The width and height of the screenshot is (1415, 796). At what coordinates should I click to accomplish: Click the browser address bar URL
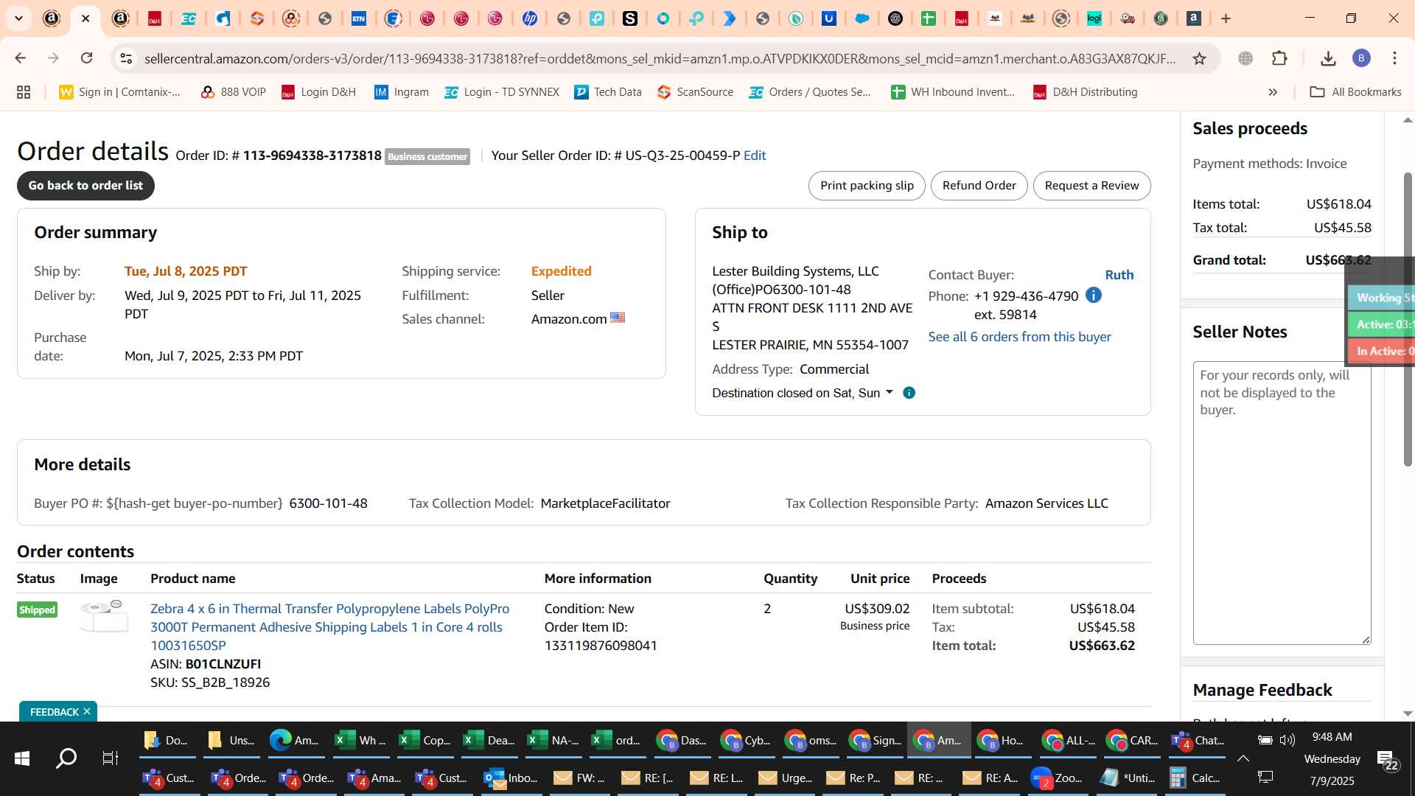point(660,58)
